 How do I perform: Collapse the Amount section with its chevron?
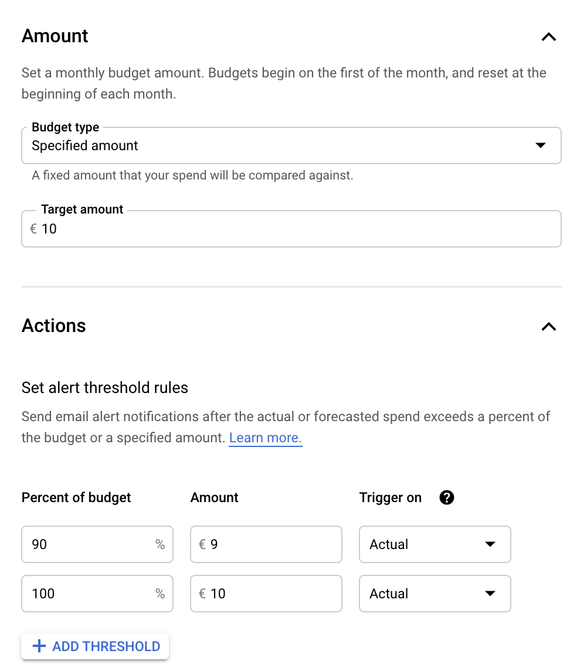pyautogui.click(x=548, y=37)
